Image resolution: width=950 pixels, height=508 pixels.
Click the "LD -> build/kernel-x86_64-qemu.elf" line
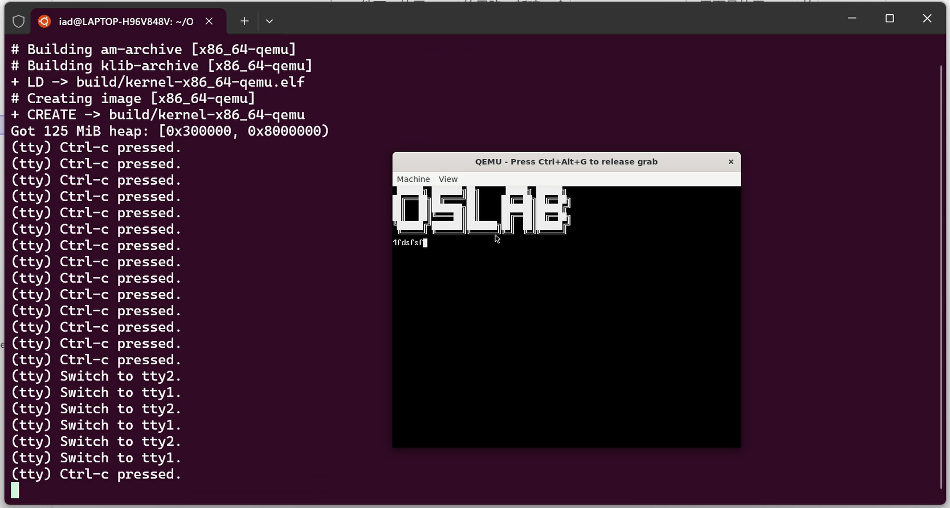tap(158, 82)
